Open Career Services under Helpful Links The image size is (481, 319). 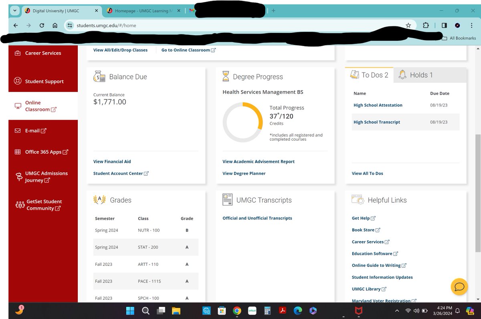[x=371, y=242]
